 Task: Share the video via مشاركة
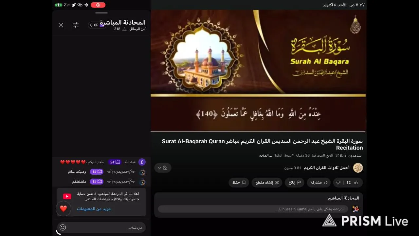point(319,183)
